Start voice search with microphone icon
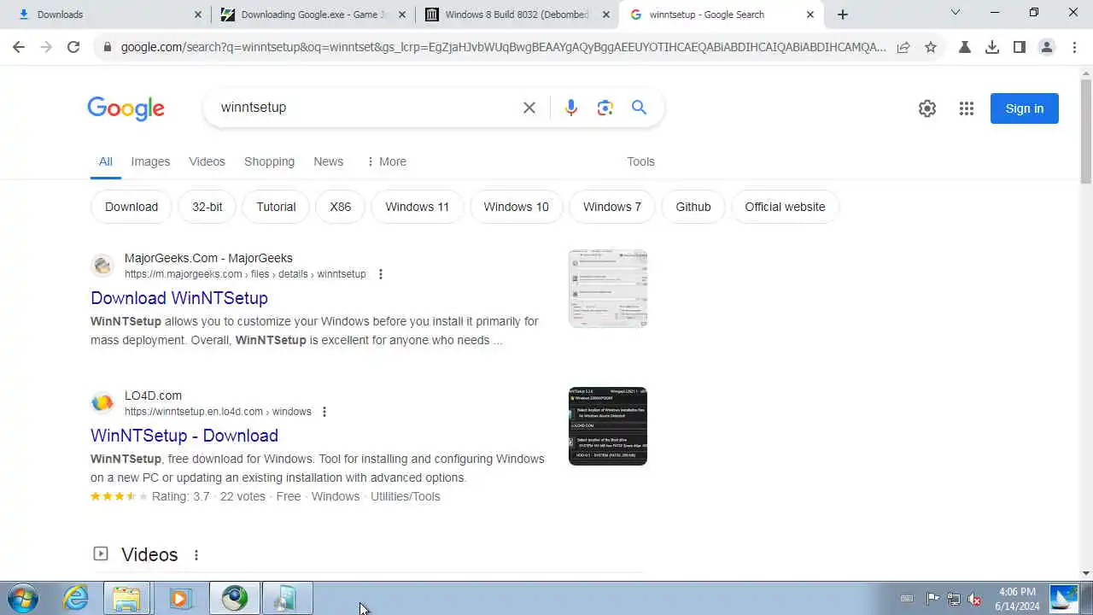 tap(571, 108)
